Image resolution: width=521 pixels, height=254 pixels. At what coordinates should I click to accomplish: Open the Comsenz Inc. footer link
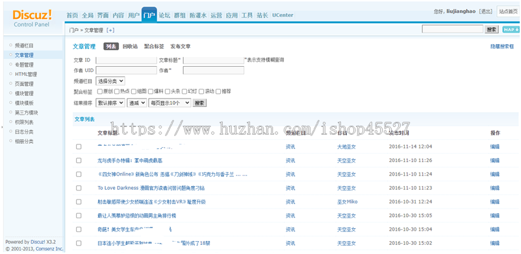49,249
